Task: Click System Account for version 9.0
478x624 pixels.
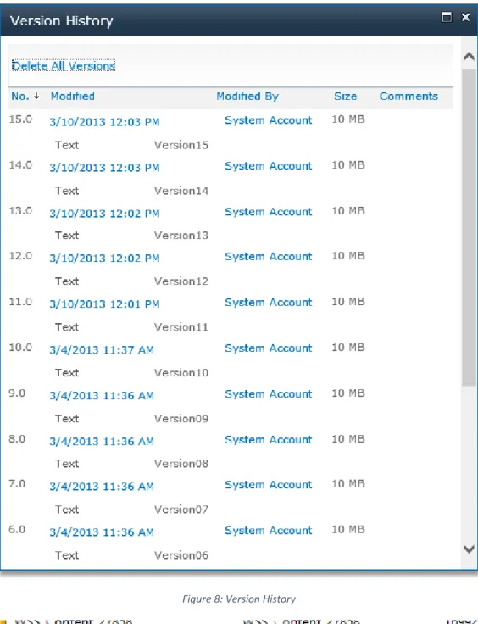Action: pos(269,394)
